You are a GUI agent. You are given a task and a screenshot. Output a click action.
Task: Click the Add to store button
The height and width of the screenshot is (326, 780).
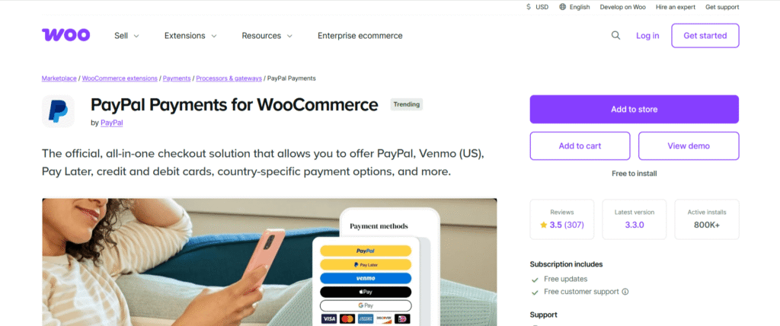pos(635,110)
